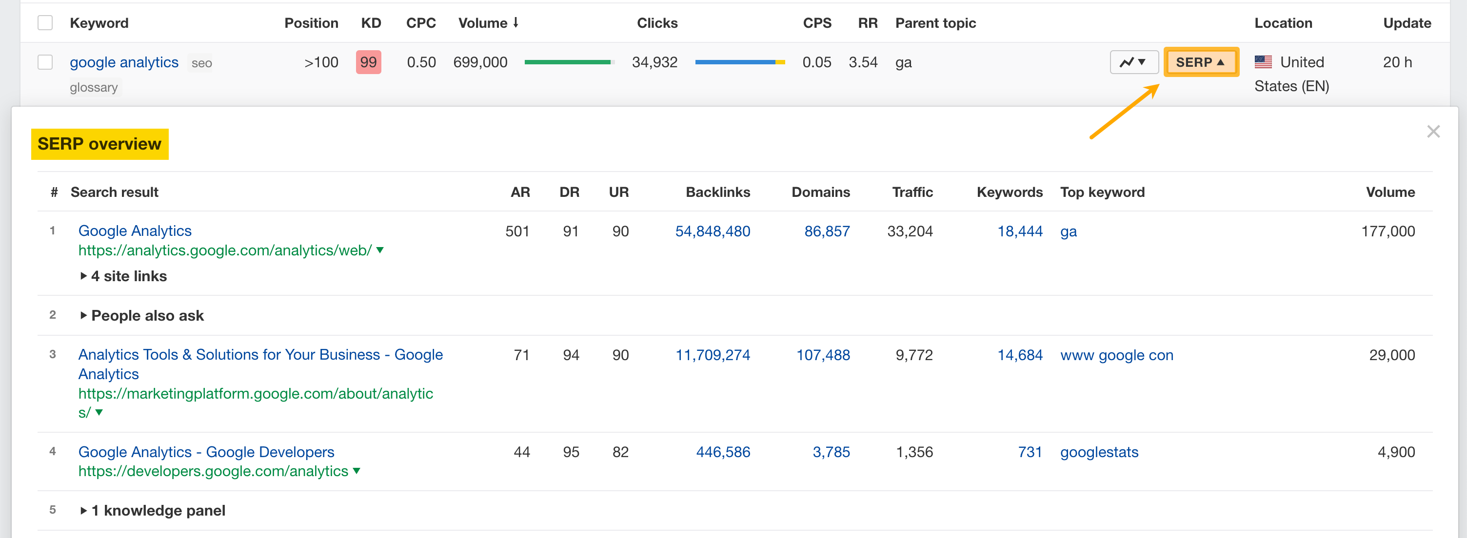Tick the select-all checkbox in table header
Screen dimensions: 1467x538
[x=45, y=23]
